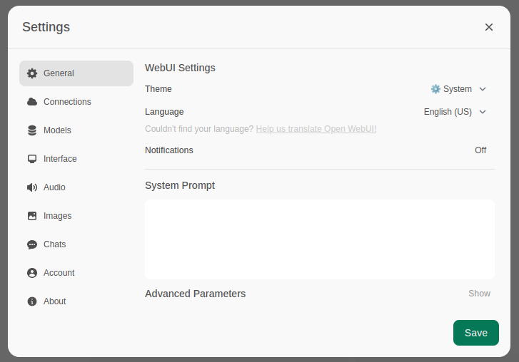Click inside the System Prompt text area
Viewport: 519px width, 362px height.
click(319, 239)
